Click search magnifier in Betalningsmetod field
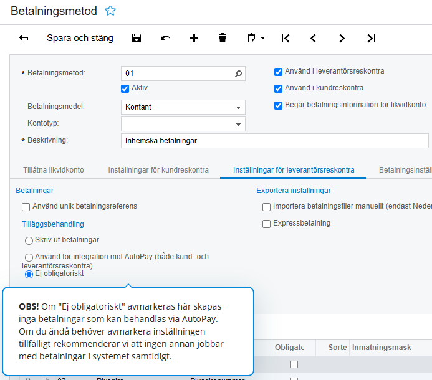Screen dimensions: 432x380 coord(238,74)
